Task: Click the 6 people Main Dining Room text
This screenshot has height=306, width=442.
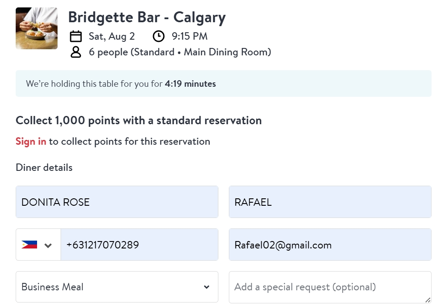Action: pyautogui.click(x=180, y=52)
